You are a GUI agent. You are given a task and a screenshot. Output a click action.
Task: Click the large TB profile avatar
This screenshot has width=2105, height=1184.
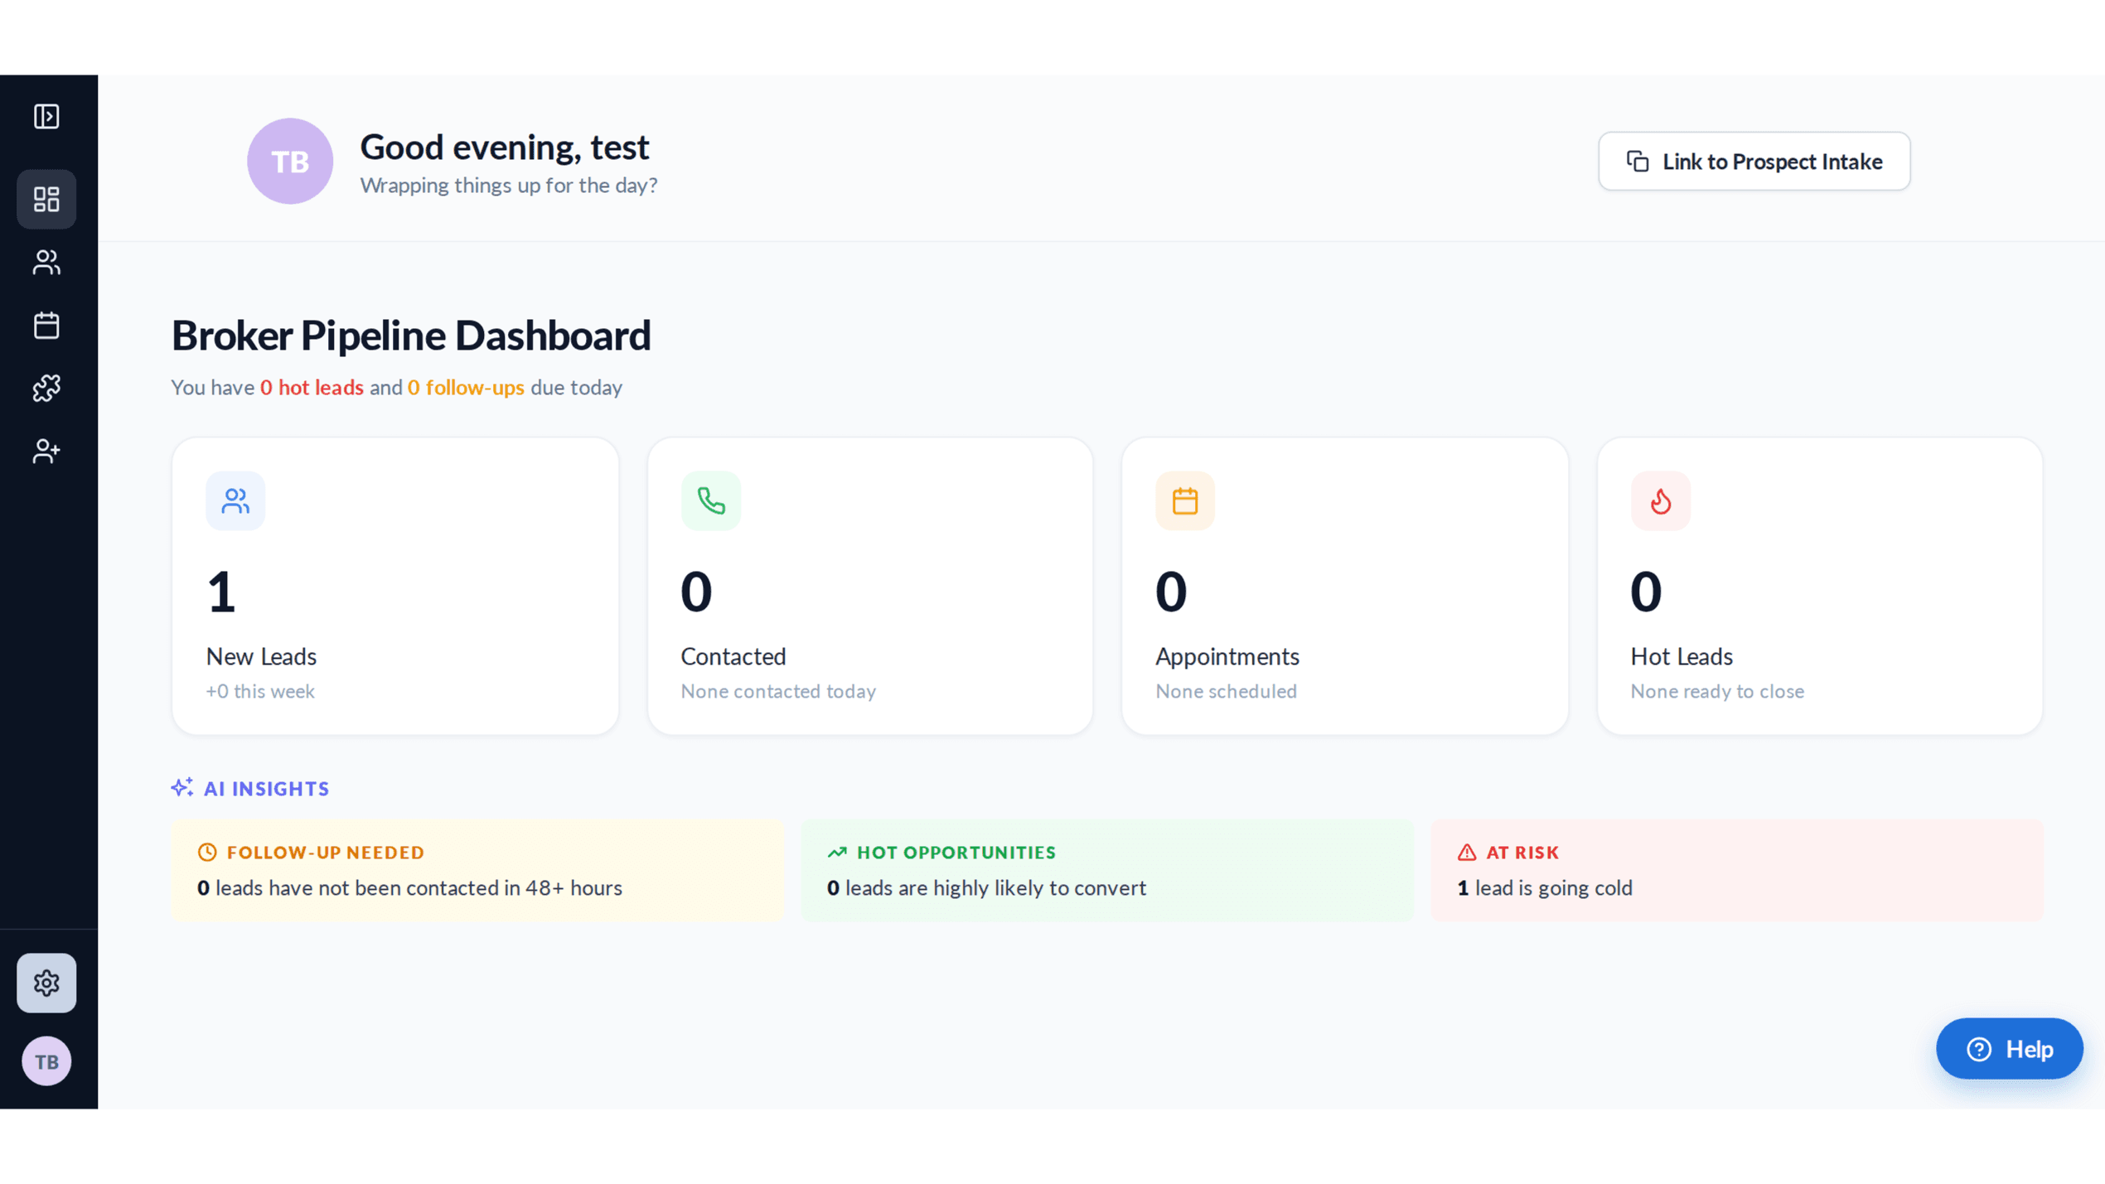coord(290,161)
